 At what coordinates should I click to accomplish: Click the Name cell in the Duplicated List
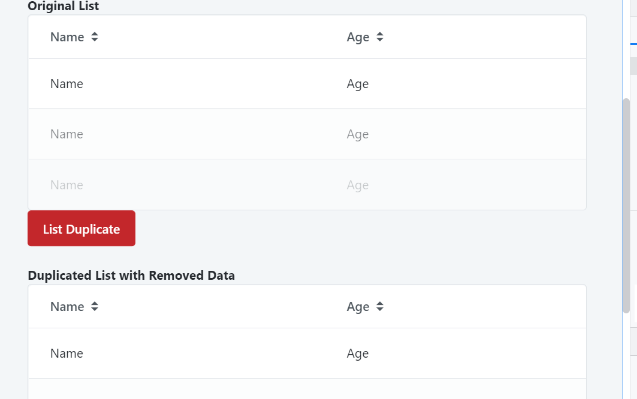pos(67,353)
